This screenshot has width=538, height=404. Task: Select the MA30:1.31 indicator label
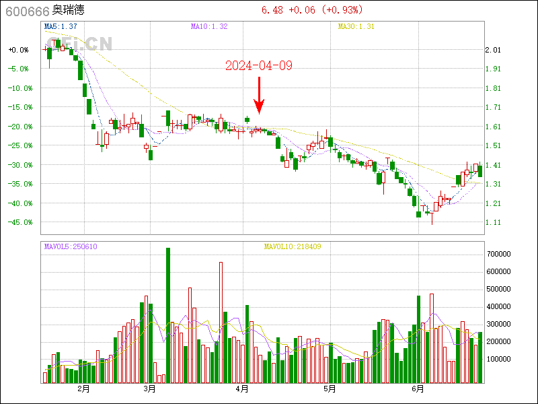[356, 26]
